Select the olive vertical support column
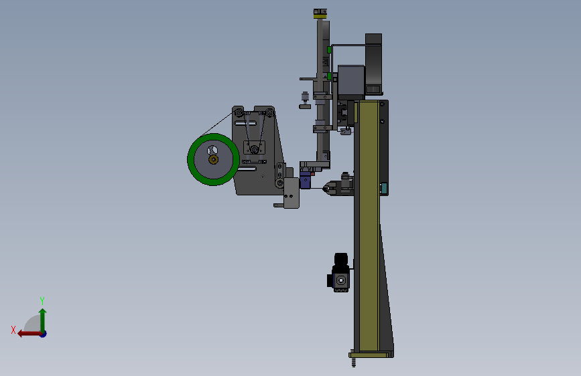Image resolution: width=581 pixels, height=376 pixels. (369, 225)
